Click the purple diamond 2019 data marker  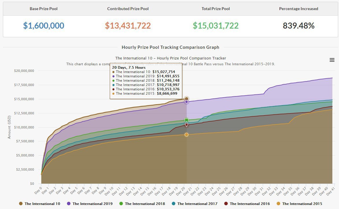(187, 102)
